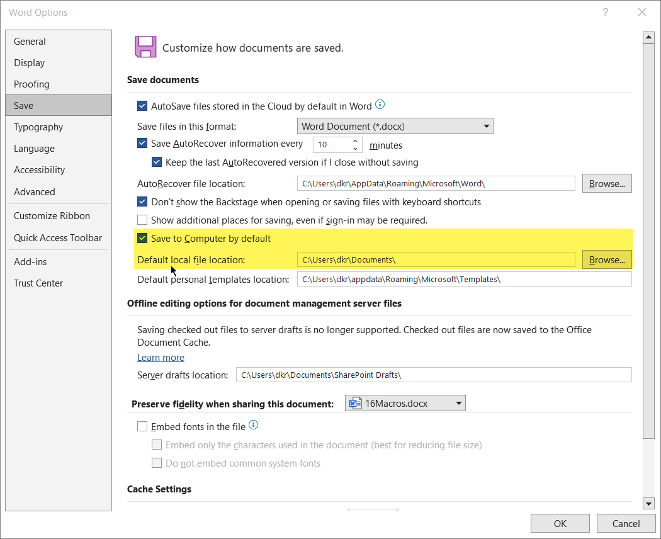Click the AutoRecover minutes value box

(332, 145)
